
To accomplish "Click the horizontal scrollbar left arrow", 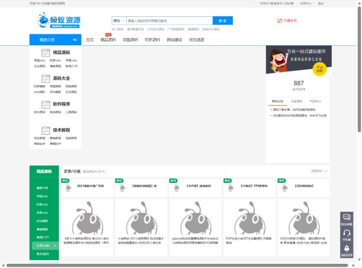I will (3, 266).
